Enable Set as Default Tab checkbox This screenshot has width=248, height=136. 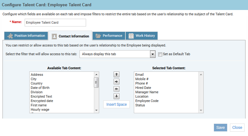[160, 54]
